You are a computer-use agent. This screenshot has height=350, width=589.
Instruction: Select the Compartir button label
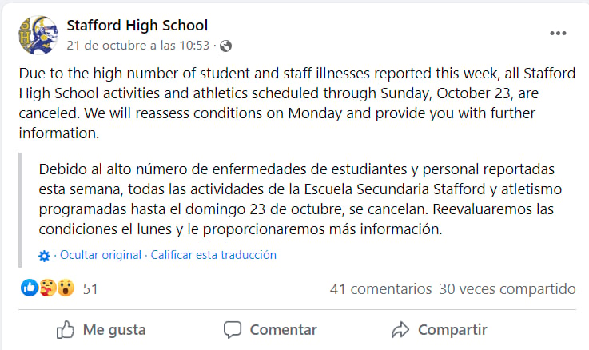coord(452,330)
